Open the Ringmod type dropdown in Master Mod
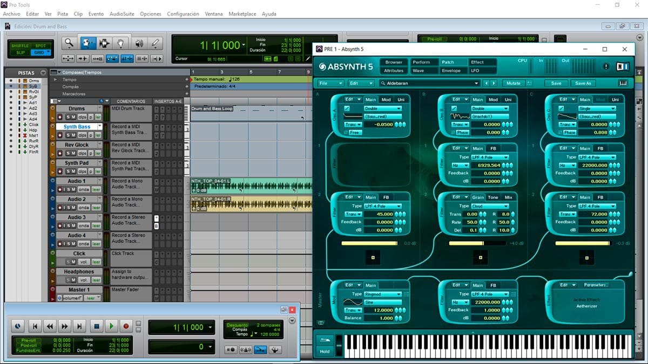 383,294
